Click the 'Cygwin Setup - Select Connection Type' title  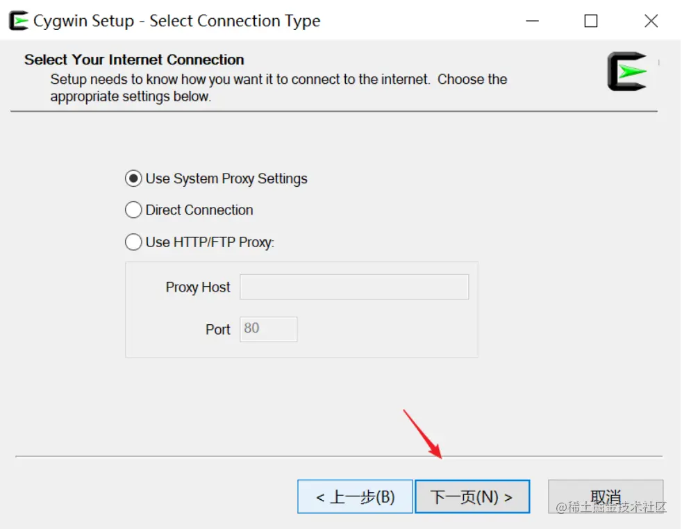click(x=176, y=21)
